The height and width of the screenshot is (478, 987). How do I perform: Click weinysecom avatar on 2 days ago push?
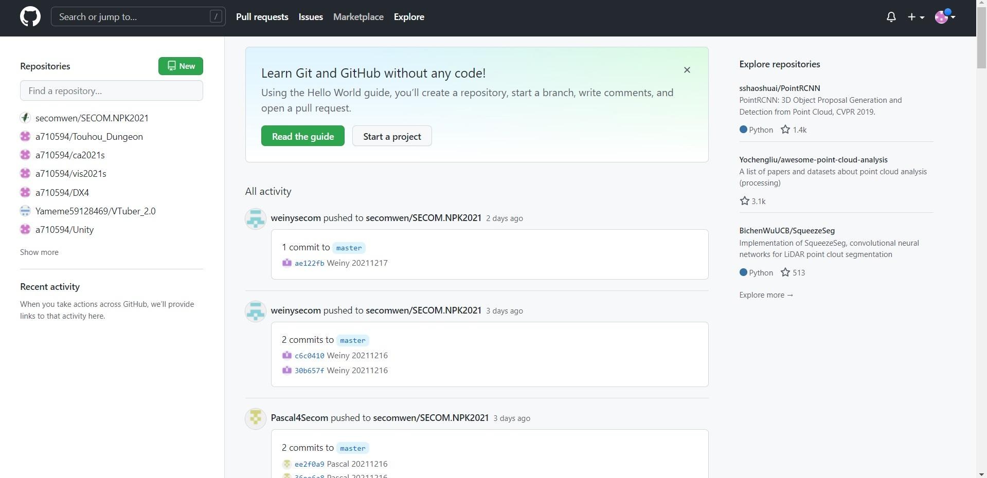pos(256,218)
